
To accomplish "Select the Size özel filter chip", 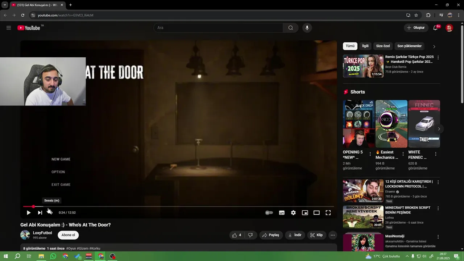I will coord(383,46).
